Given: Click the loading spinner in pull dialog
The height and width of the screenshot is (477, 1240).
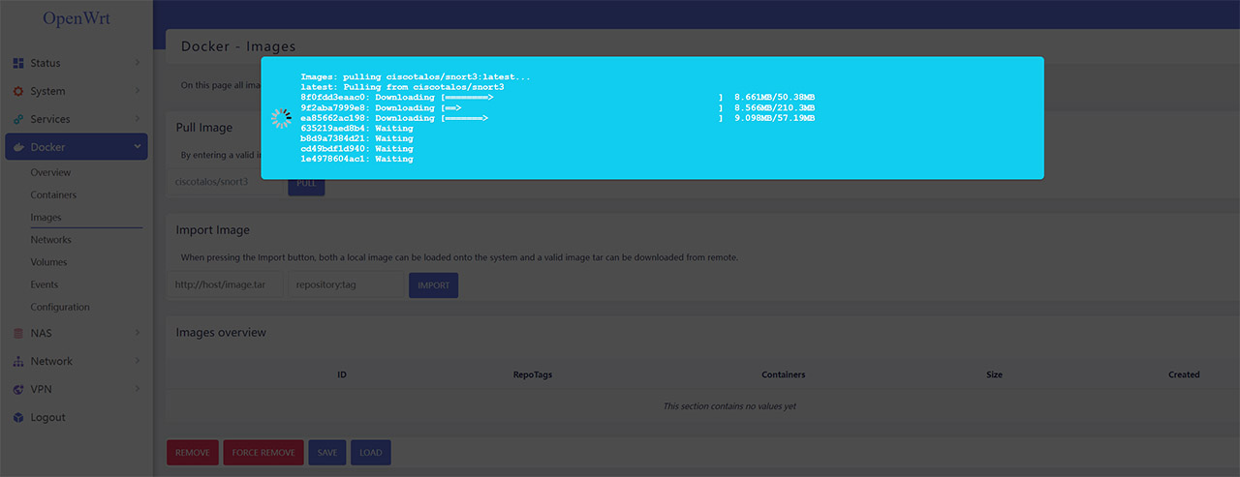Looking at the screenshot, I should pyautogui.click(x=281, y=118).
